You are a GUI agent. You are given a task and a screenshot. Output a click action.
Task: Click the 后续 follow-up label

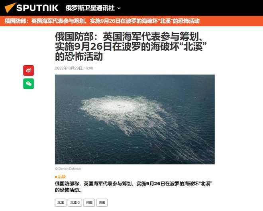point(62,177)
